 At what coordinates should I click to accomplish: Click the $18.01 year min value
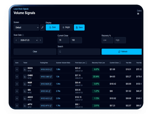[x=128, y=69]
